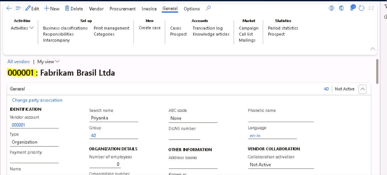The width and height of the screenshot is (387, 175).
Task: Select the General ribbon tab
Action: coord(170,9)
